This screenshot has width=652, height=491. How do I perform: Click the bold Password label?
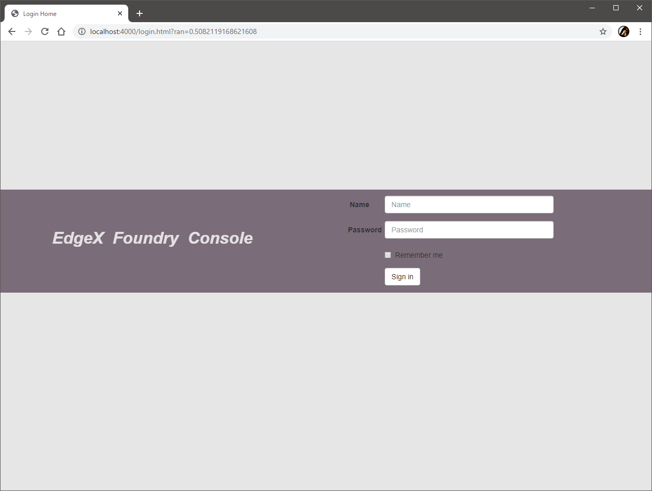365,230
